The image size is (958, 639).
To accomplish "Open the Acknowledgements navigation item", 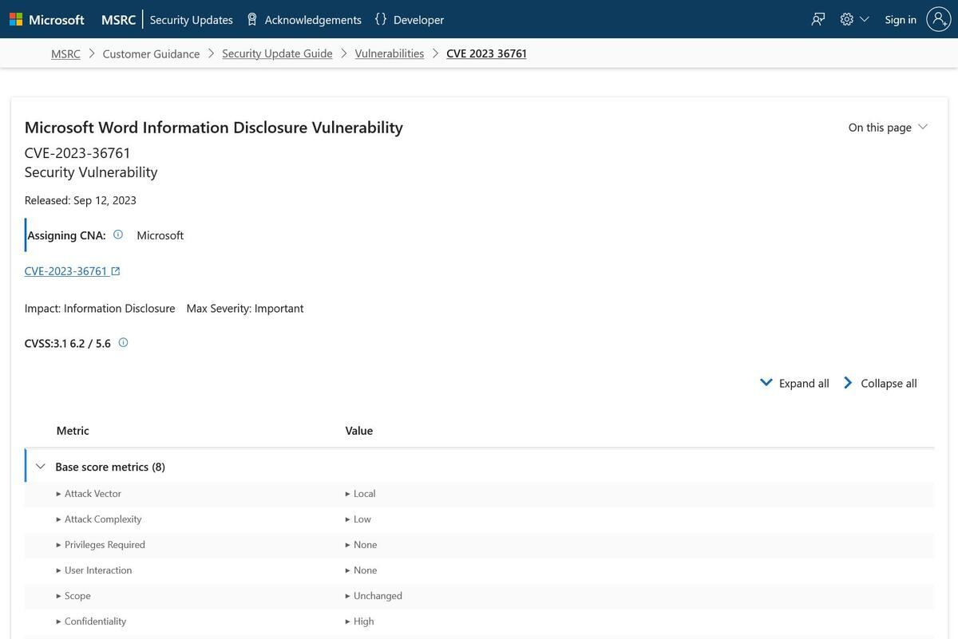I will (x=313, y=19).
